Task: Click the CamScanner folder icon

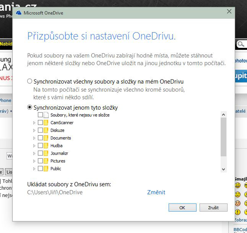Action: coord(46,122)
